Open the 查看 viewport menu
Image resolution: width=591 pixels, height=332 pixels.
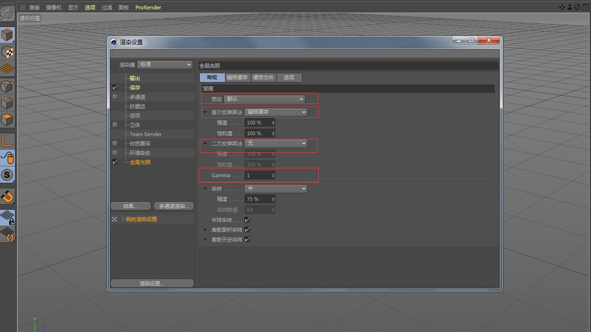tap(35, 7)
